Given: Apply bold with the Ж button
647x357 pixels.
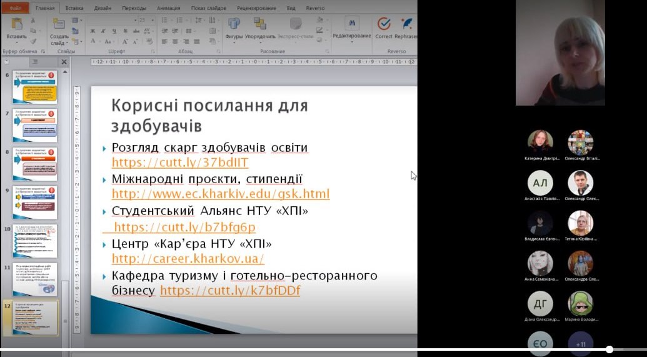Looking at the screenshot, I should tap(93, 31).
